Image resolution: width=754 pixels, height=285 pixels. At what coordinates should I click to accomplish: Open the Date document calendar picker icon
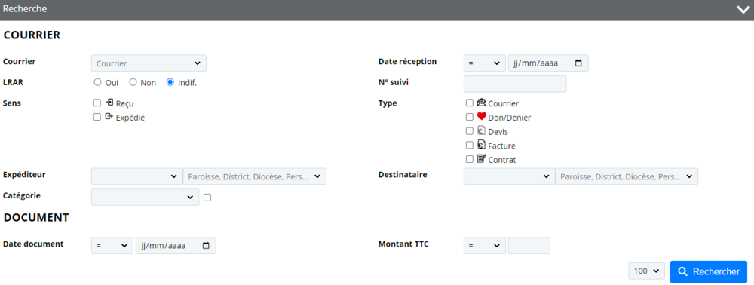coord(207,245)
